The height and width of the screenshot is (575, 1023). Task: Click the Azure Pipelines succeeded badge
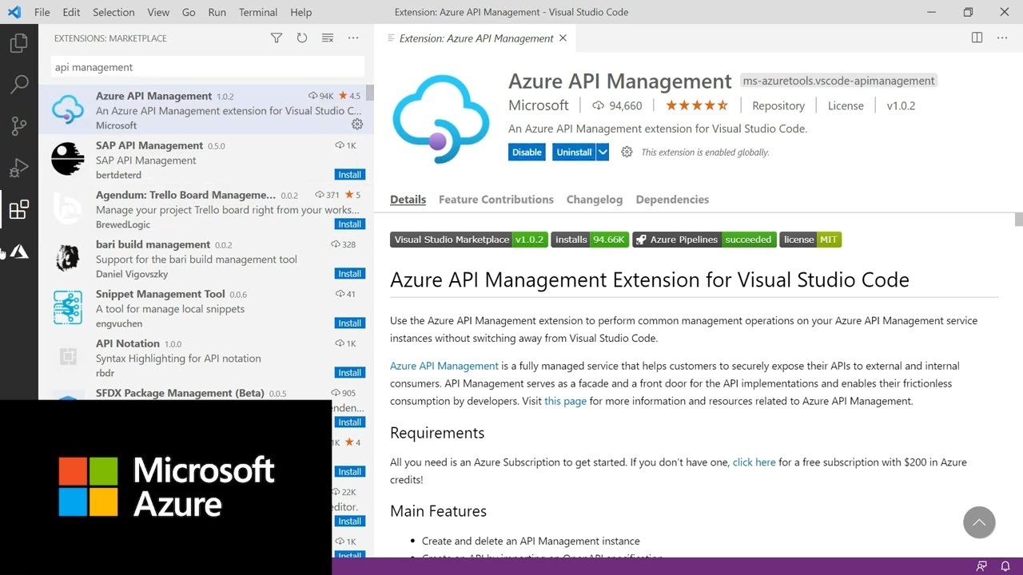pos(705,240)
